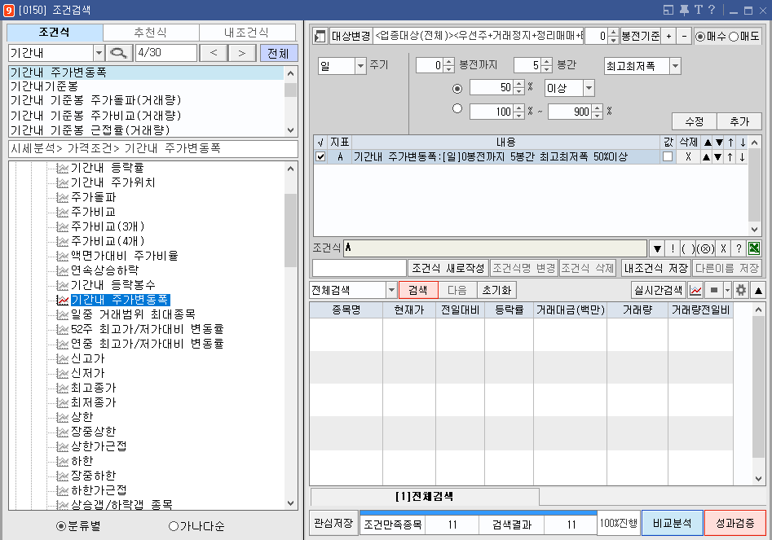Delete condition A using its X icon
The height and width of the screenshot is (540, 772).
click(689, 156)
